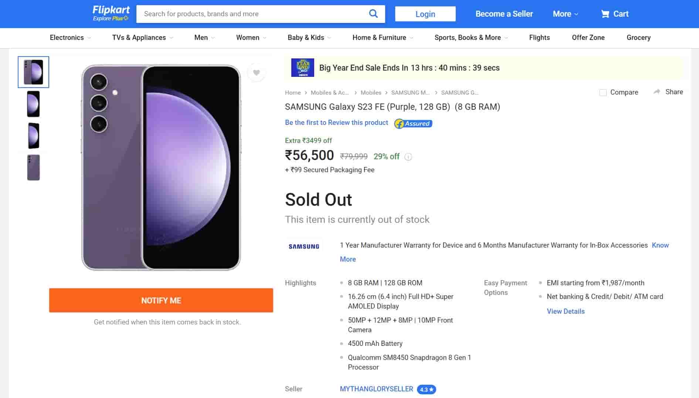Viewport: 699px width, 398px height.
Task: Expand the Home & Furniture dropdown
Action: [382, 37]
